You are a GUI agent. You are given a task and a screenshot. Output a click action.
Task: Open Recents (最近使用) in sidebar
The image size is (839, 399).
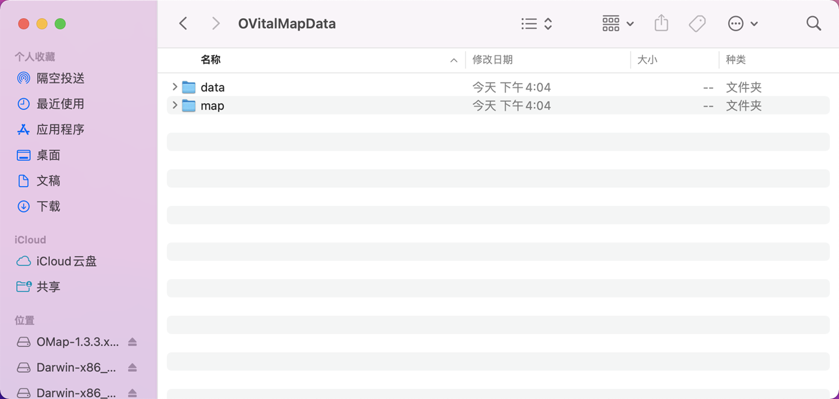coord(60,104)
